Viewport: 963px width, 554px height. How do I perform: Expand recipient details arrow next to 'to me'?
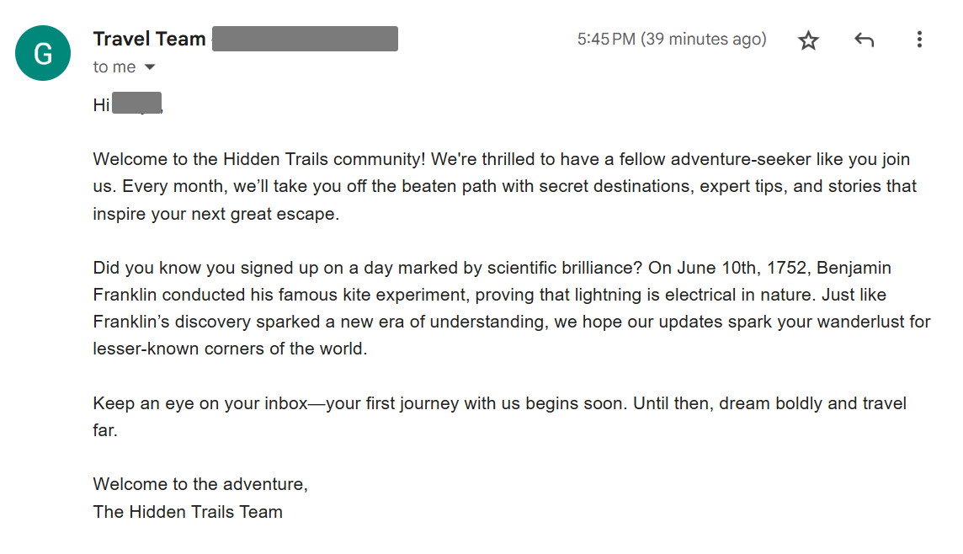(150, 67)
